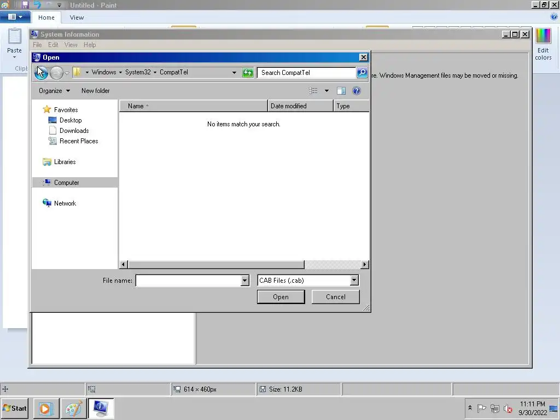Click the help icon in Open dialog
The image size is (560, 420).
(357, 91)
